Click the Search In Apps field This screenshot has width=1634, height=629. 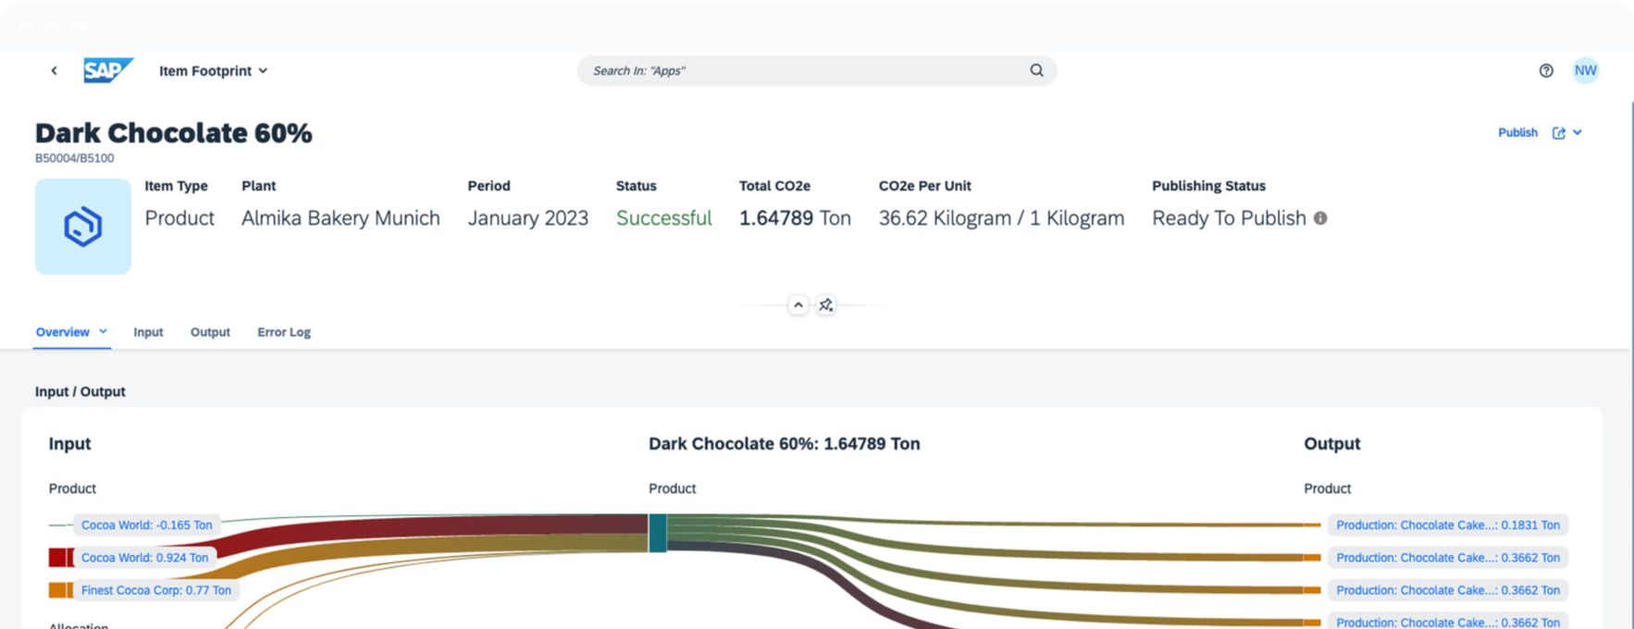tap(805, 70)
